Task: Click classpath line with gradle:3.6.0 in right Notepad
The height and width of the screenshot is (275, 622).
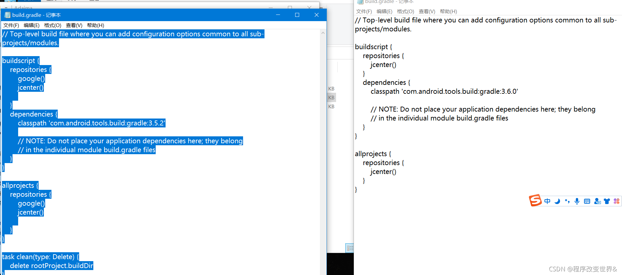Action: click(444, 91)
